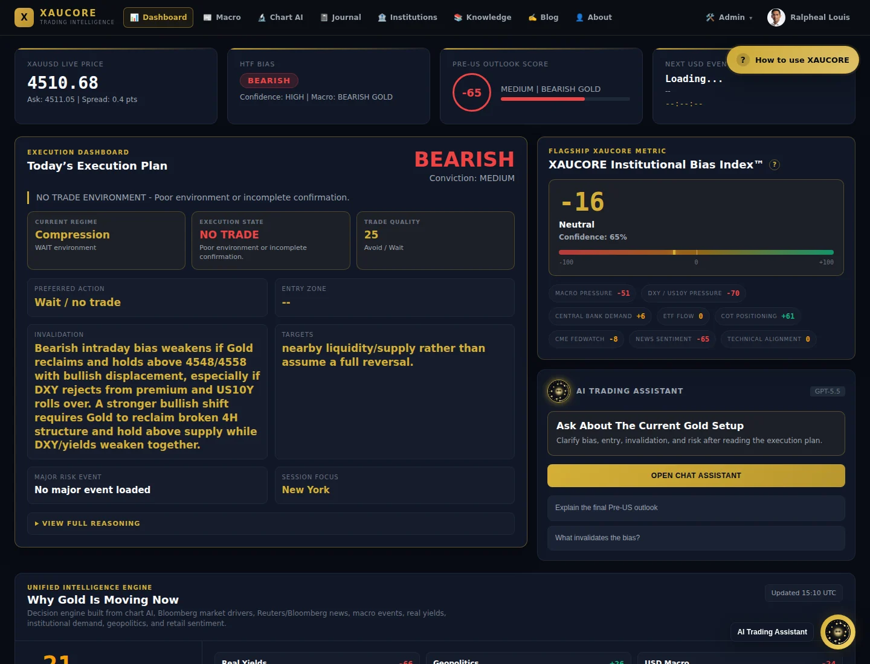Click the -16 bias index value
Image resolution: width=870 pixels, height=664 pixels.
[582, 202]
